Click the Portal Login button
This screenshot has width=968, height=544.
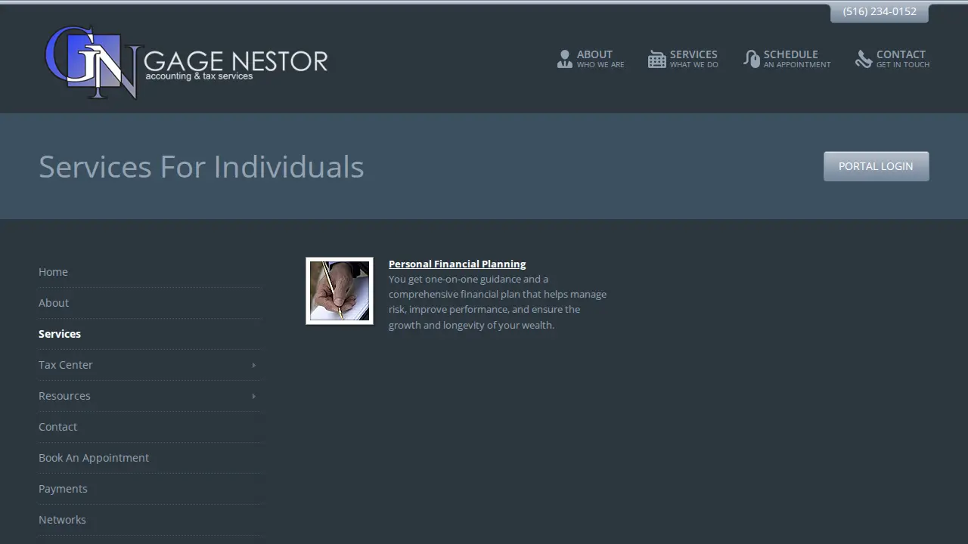tap(876, 166)
